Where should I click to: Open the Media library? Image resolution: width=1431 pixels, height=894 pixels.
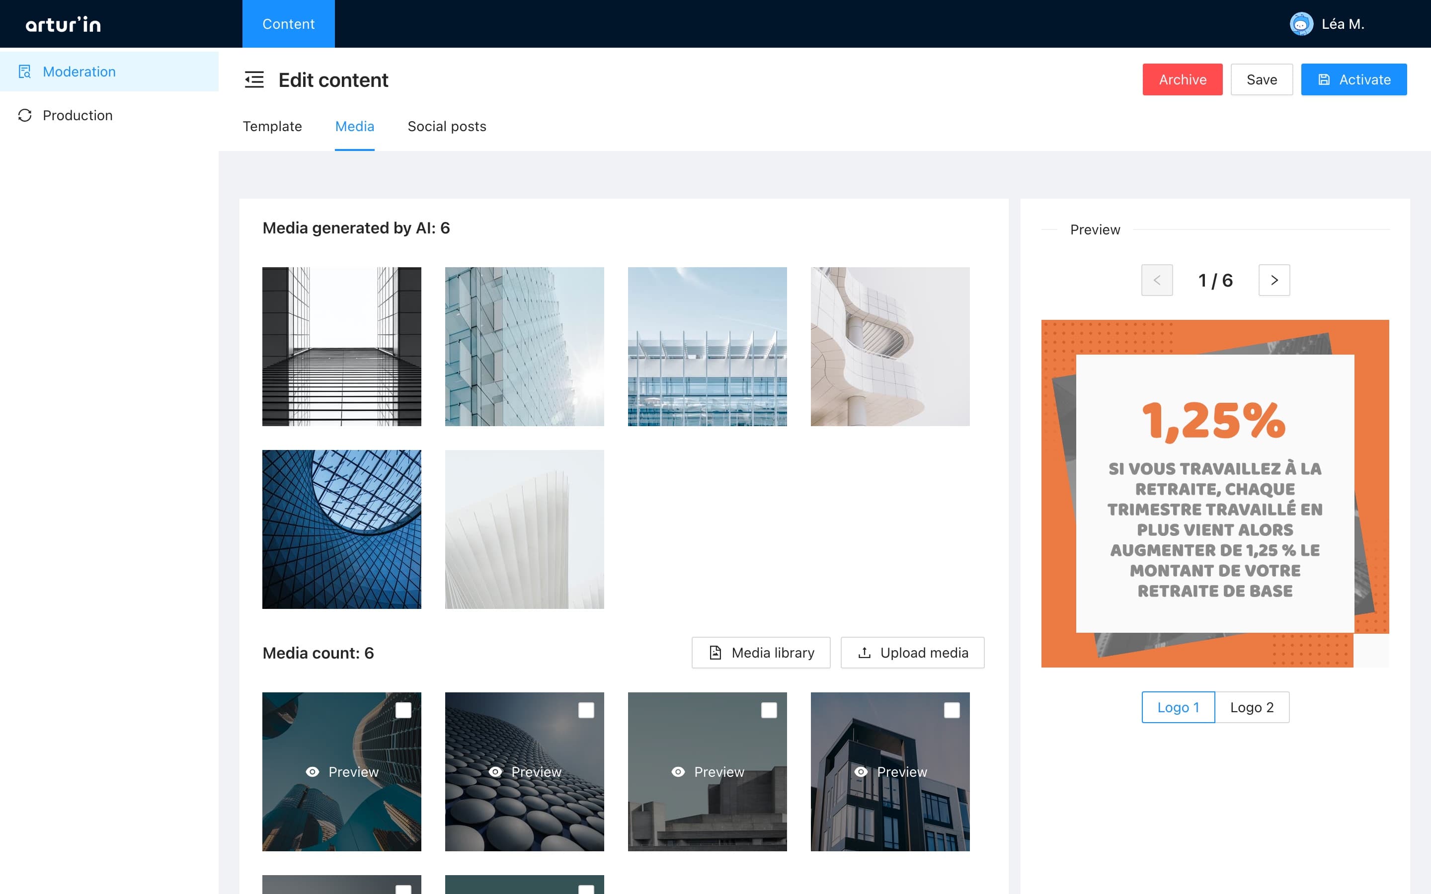pyautogui.click(x=761, y=653)
